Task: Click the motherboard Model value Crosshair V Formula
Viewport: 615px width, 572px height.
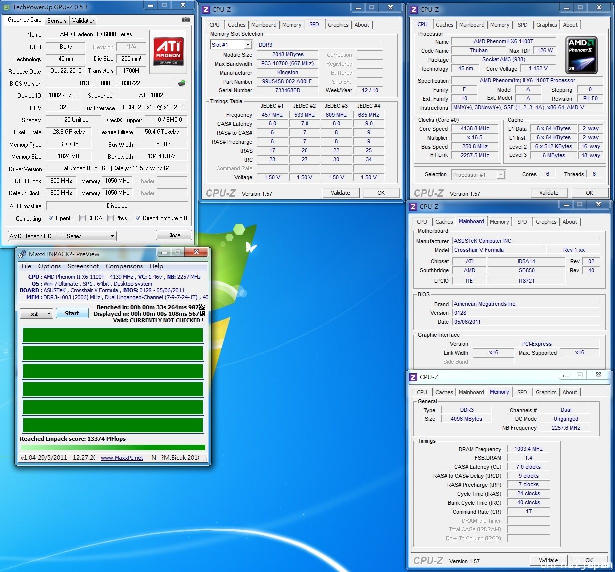Action: [x=499, y=250]
